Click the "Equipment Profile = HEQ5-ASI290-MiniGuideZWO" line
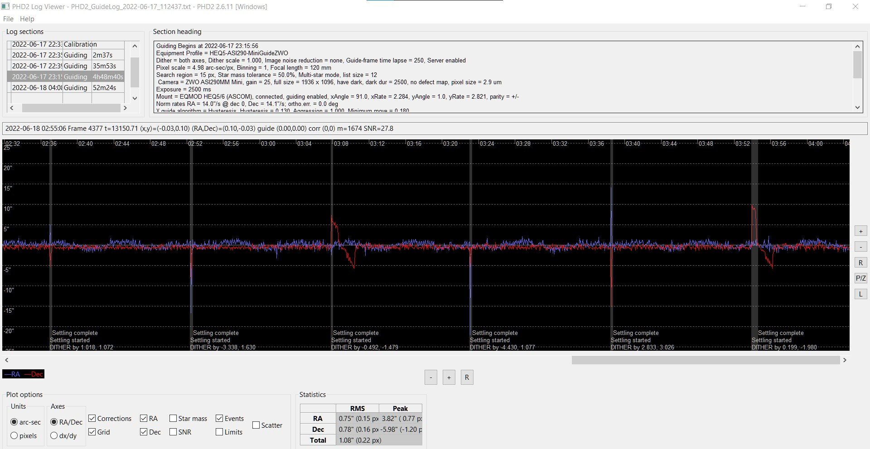The height and width of the screenshot is (449, 870). (222, 53)
